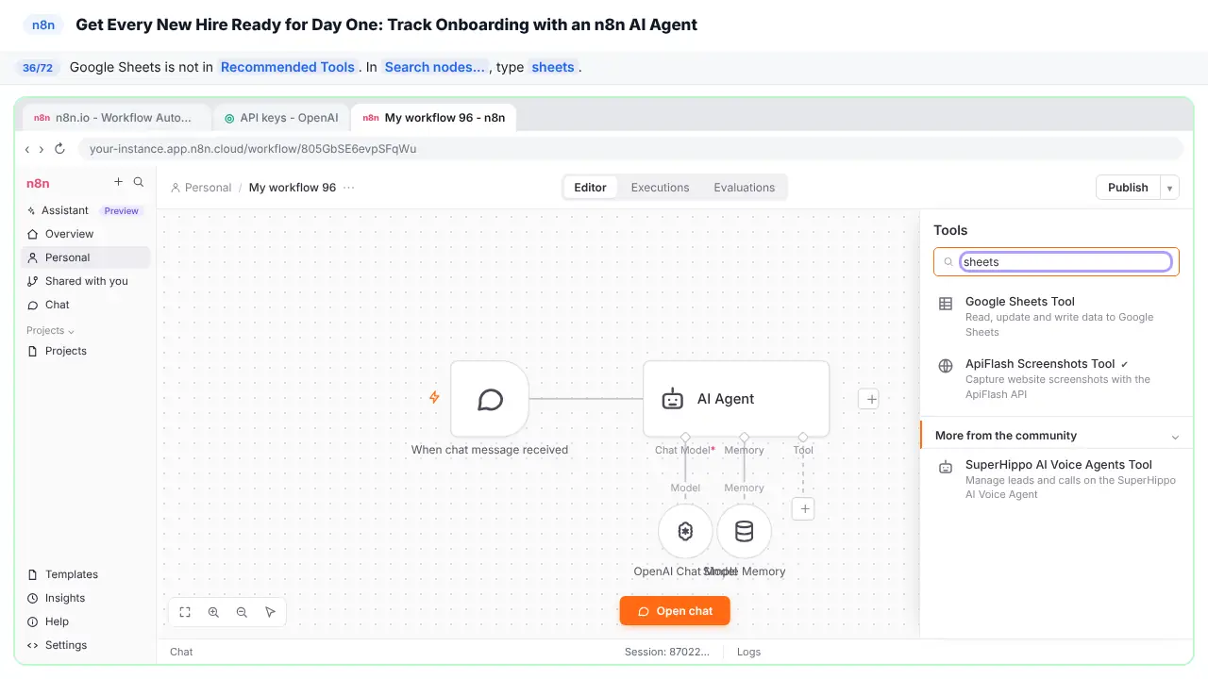The image size is (1208, 679).
Task: Zoom in on the canvas
Action: coord(213,612)
